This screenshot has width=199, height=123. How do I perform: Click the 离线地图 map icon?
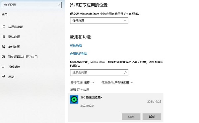point(3,47)
